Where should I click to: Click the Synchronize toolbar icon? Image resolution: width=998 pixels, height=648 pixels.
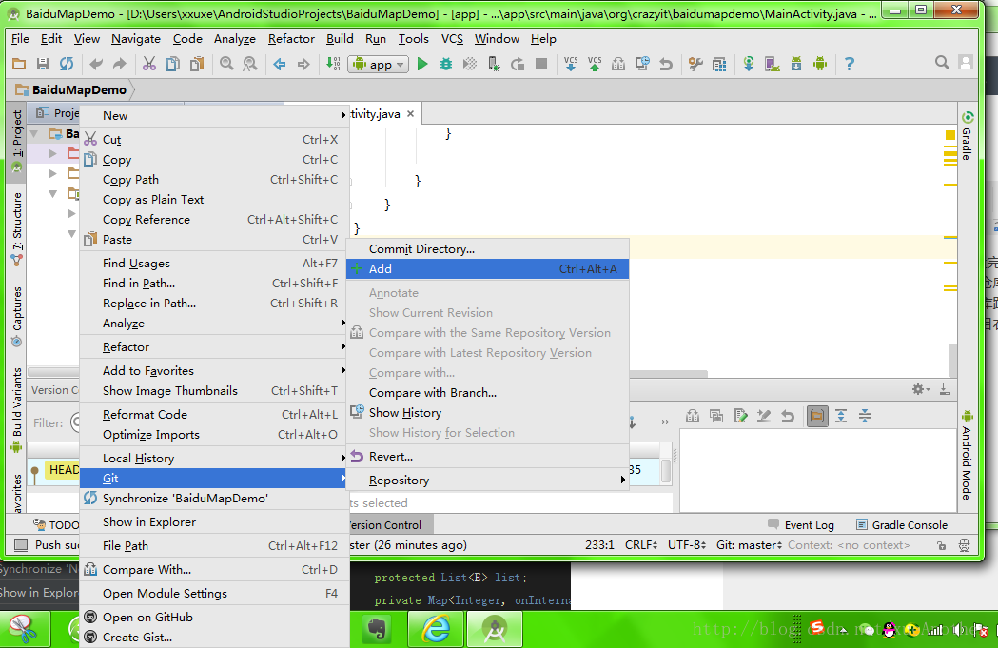67,64
